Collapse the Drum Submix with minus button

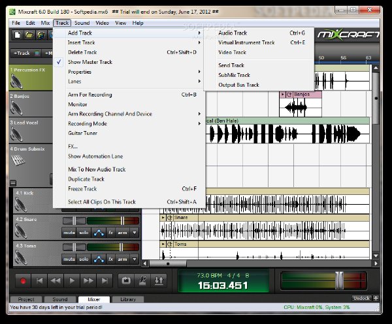coord(13,183)
